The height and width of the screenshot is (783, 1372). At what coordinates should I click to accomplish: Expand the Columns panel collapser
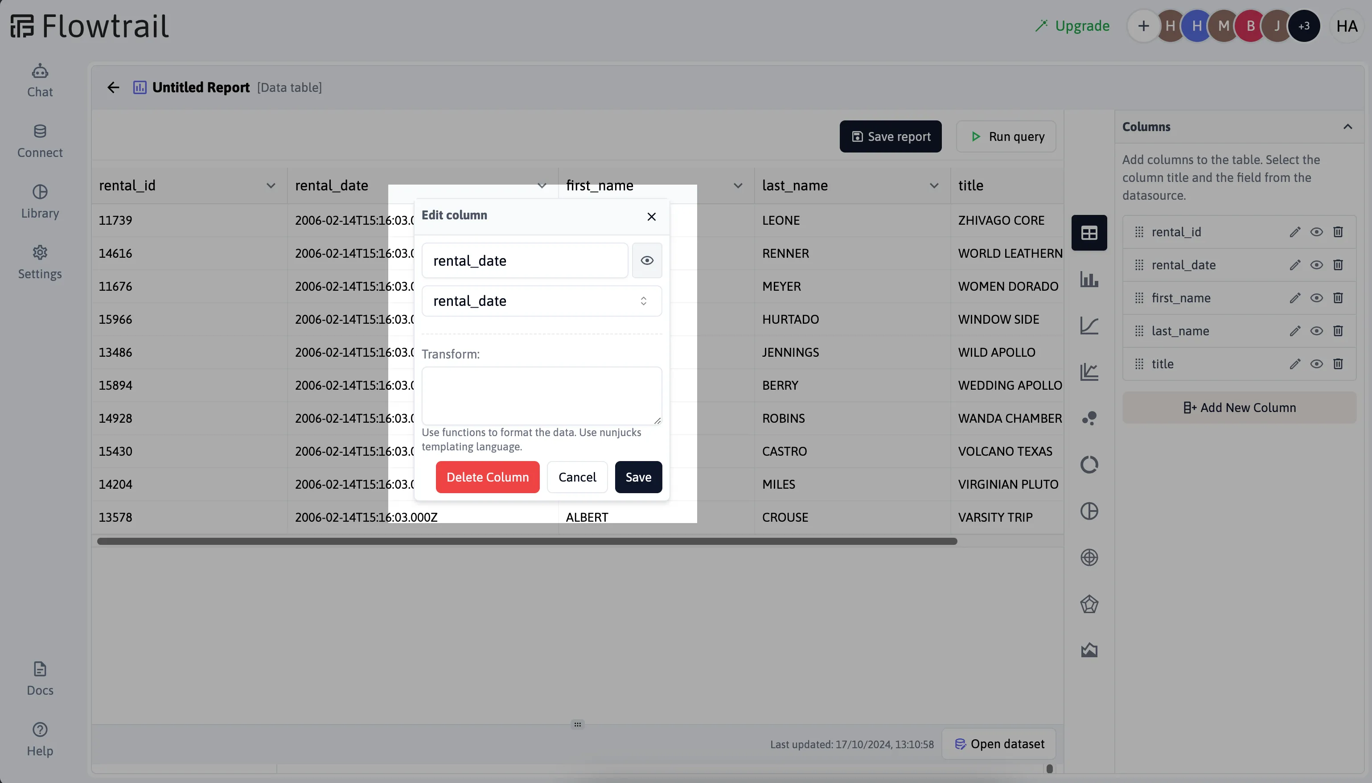(1347, 125)
